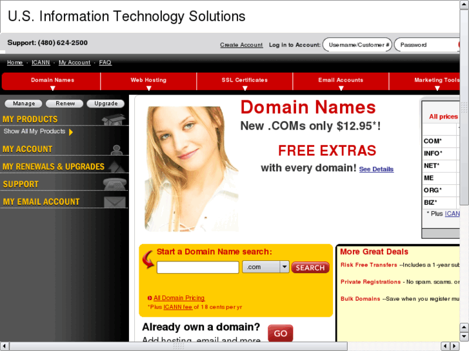Go to the Home link

15,62
